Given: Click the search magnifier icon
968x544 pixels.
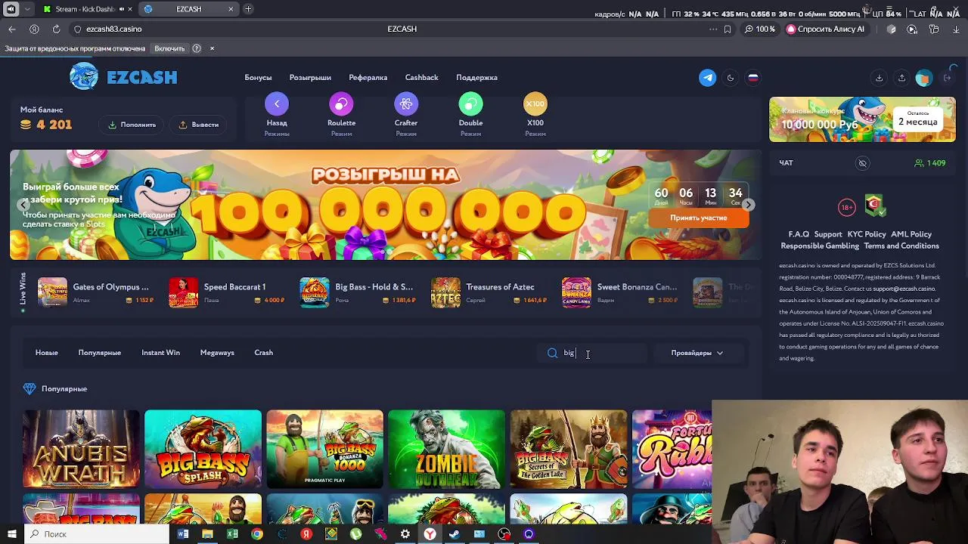Looking at the screenshot, I should pyautogui.click(x=552, y=353).
